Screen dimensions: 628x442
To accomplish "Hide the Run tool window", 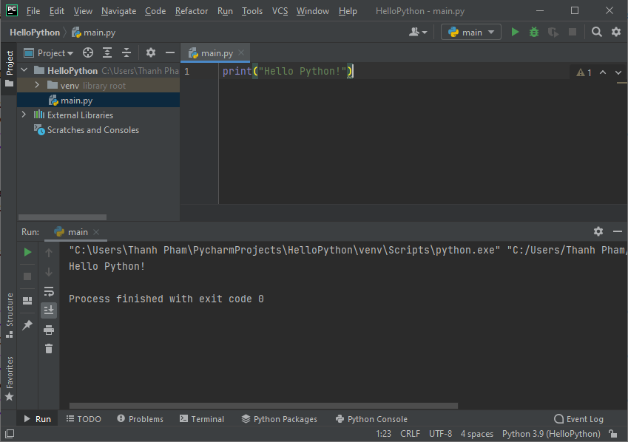I will (x=617, y=231).
